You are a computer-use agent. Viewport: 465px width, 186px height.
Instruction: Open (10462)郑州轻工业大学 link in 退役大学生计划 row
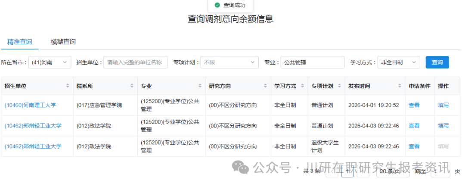coord(33,146)
